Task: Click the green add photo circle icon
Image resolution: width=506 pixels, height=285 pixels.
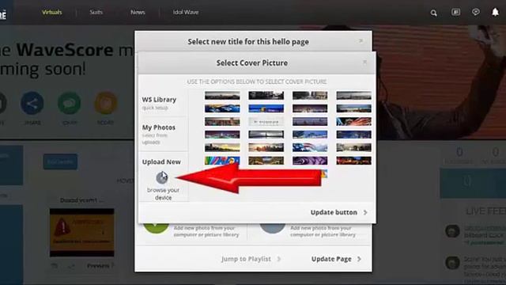Action: click(156, 227)
